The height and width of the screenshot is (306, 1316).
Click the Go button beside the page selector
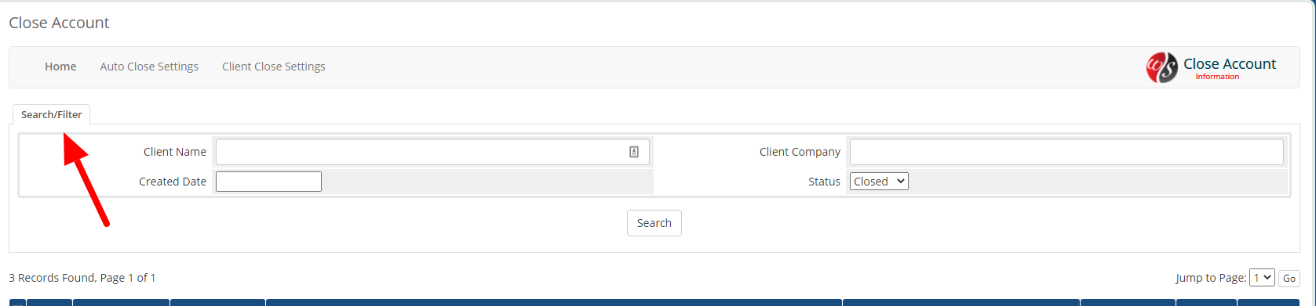(x=1289, y=278)
